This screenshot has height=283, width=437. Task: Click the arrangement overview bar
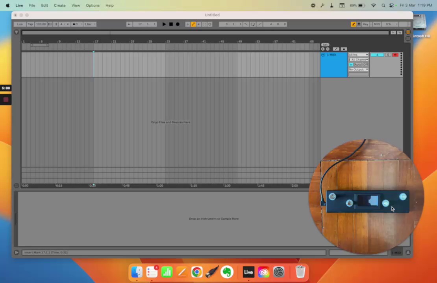(205, 33)
